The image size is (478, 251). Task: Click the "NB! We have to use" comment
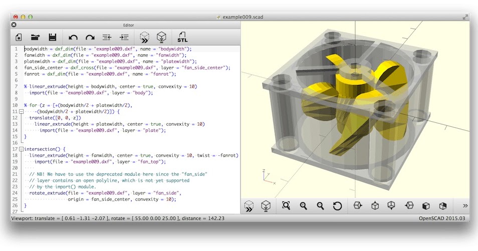[118, 174]
